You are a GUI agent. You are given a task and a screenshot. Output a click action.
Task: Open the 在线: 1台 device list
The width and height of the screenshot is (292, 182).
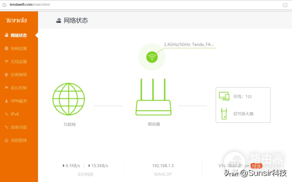point(242,97)
